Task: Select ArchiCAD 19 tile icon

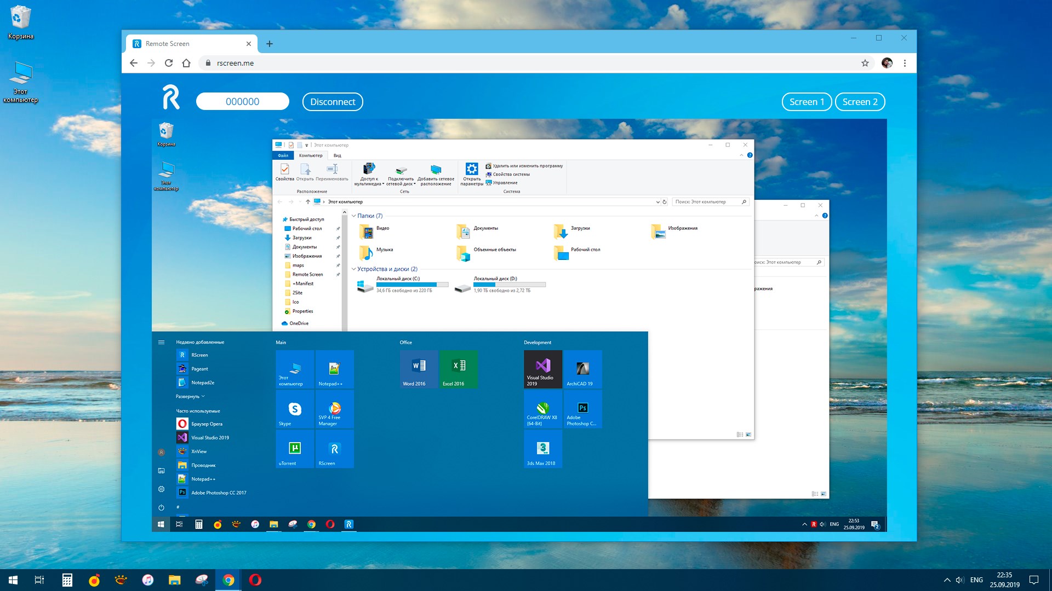Action: (581, 369)
